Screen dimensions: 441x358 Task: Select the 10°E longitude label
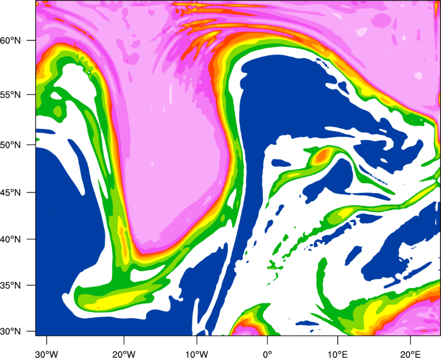337,354
